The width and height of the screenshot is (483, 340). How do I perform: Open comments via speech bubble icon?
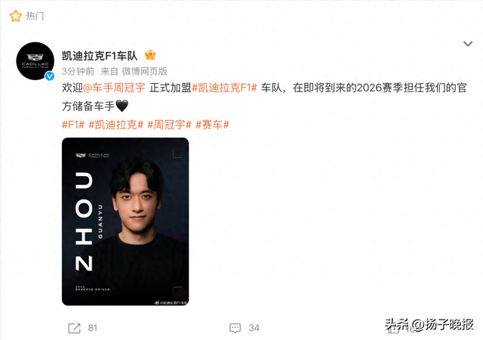(x=235, y=328)
